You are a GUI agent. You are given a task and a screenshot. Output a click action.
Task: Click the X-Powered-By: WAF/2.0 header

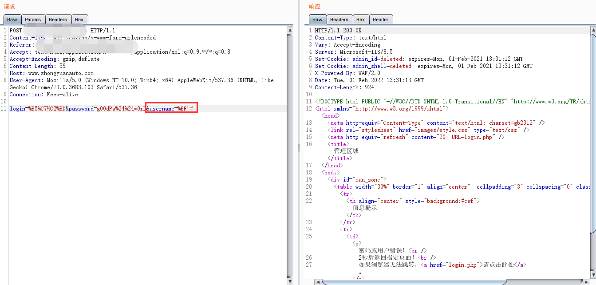point(347,73)
